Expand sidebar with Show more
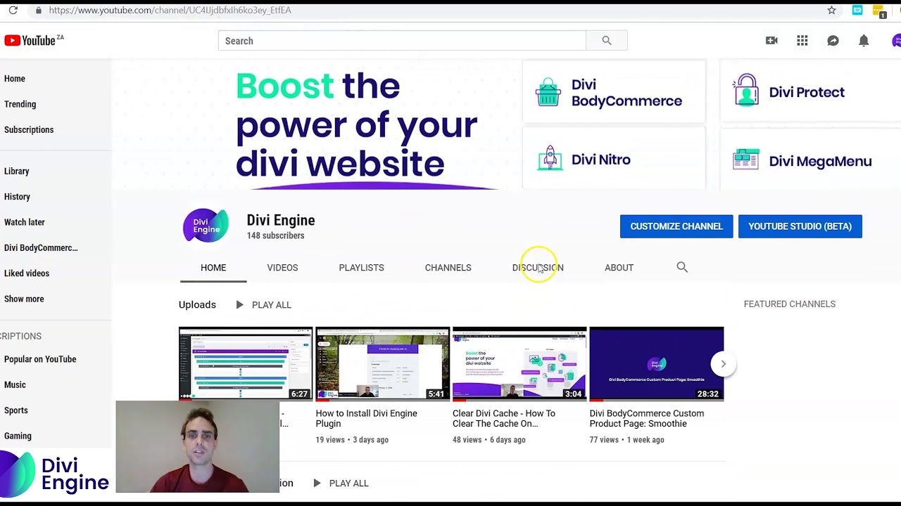Screen dimensions: 901x506 [24, 299]
